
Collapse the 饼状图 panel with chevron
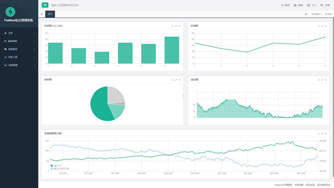[172, 80]
